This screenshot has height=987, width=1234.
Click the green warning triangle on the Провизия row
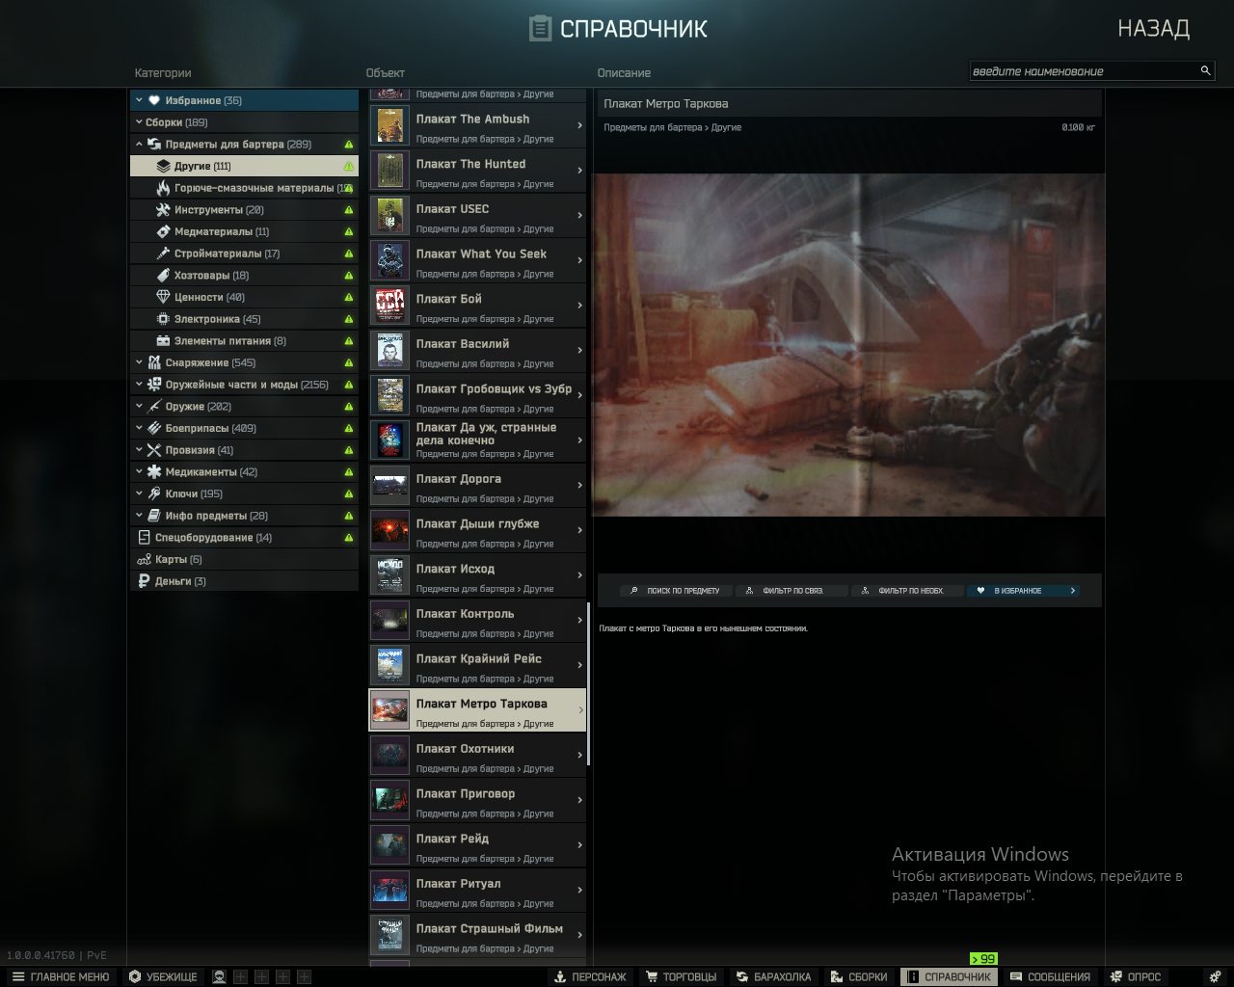pyautogui.click(x=349, y=450)
